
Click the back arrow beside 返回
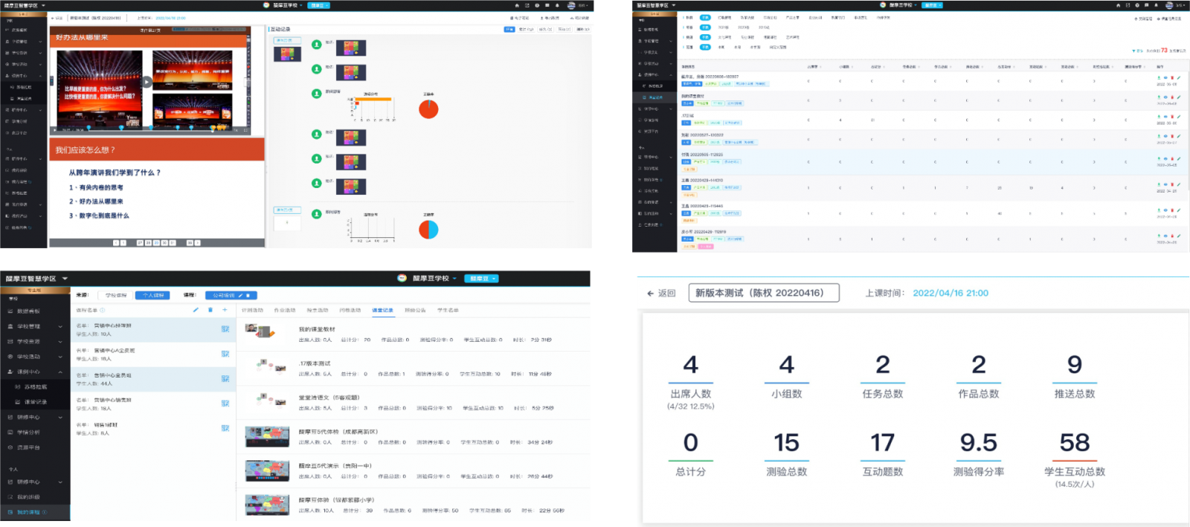pyautogui.click(x=651, y=294)
